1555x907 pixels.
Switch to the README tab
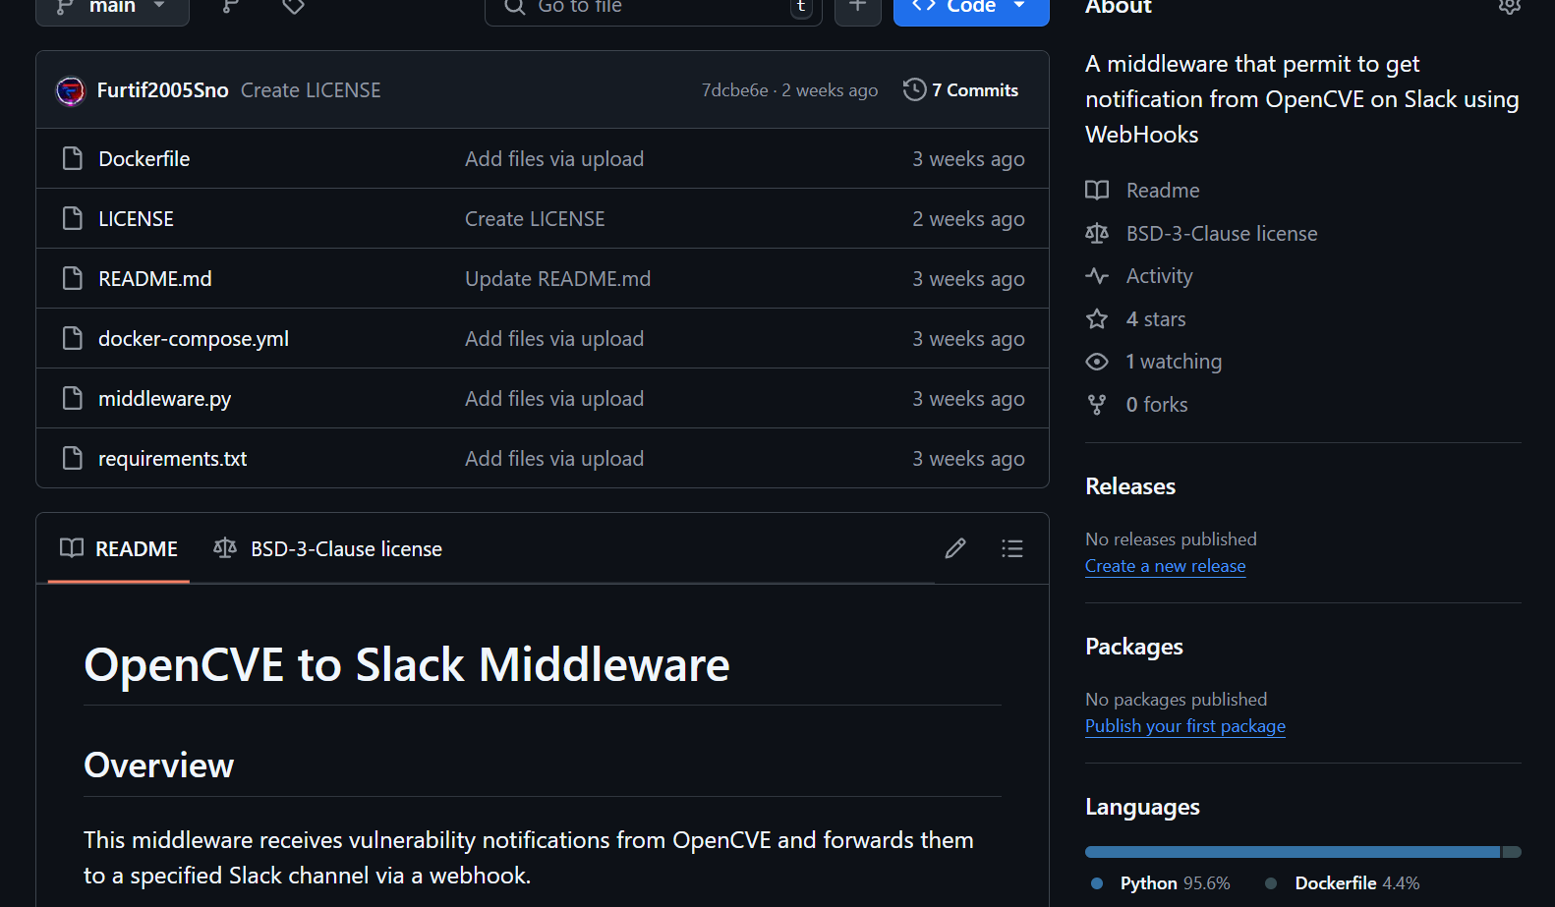pyautogui.click(x=119, y=548)
